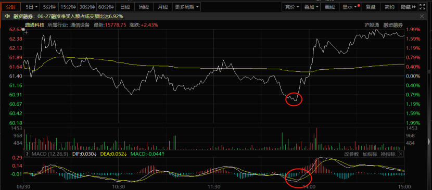
Task: Expand the 更多周期 dropdown
Action: pyautogui.click(x=186, y=7)
